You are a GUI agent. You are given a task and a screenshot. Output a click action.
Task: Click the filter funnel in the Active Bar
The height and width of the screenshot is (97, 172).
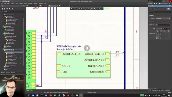tap(71, 9)
